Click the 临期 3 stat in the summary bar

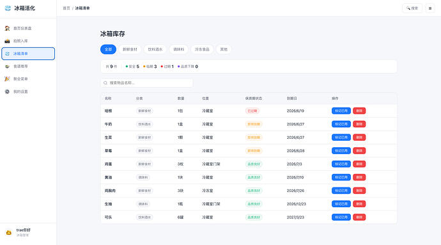(x=150, y=67)
